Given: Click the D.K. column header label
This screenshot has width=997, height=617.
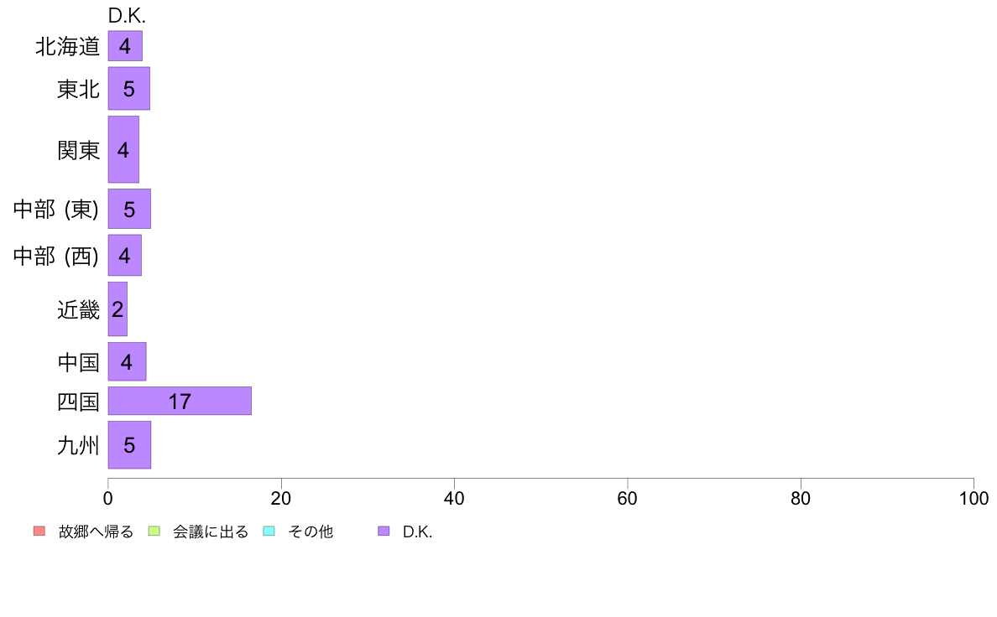Looking at the screenshot, I should 127,16.
